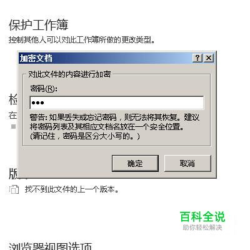Click the 对此文件的内容进行加密 group label
This screenshot has height=250, width=250.
69,74
